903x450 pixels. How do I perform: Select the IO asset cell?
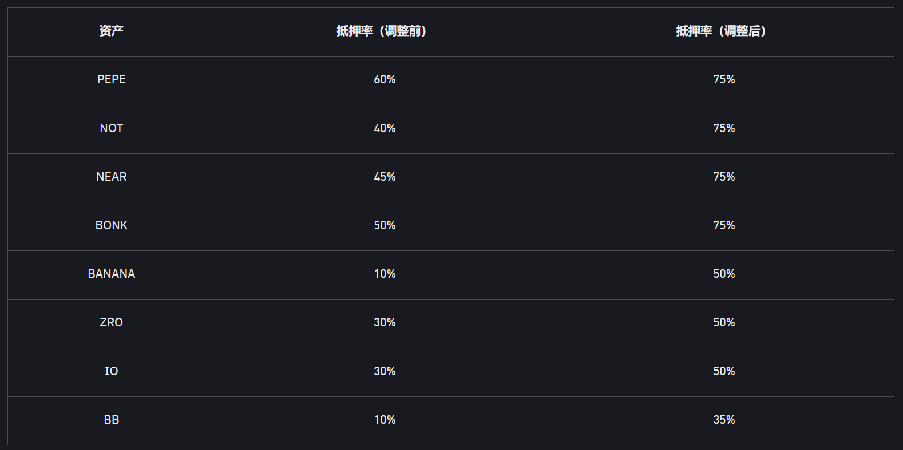[111, 372]
